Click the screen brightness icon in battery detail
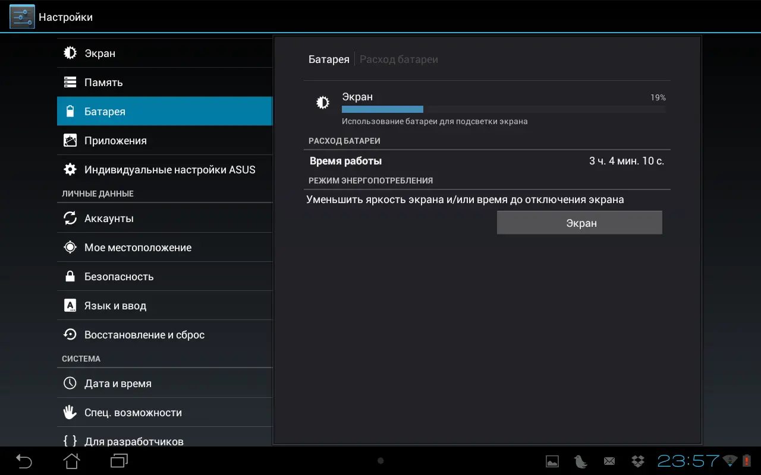 [x=322, y=103]
